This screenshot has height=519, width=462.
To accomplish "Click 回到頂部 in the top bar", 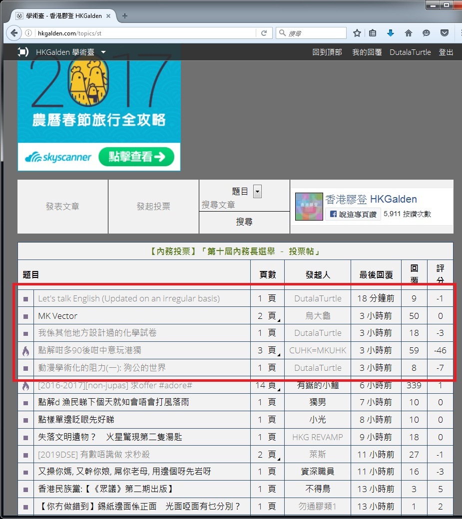I will (x=327, y=52).
